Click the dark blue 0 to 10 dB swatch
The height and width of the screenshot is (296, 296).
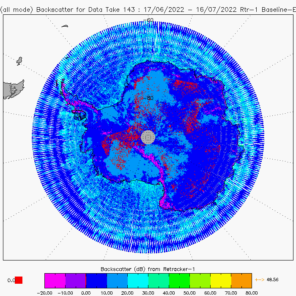pyautogui.click(x=96, y=280)
